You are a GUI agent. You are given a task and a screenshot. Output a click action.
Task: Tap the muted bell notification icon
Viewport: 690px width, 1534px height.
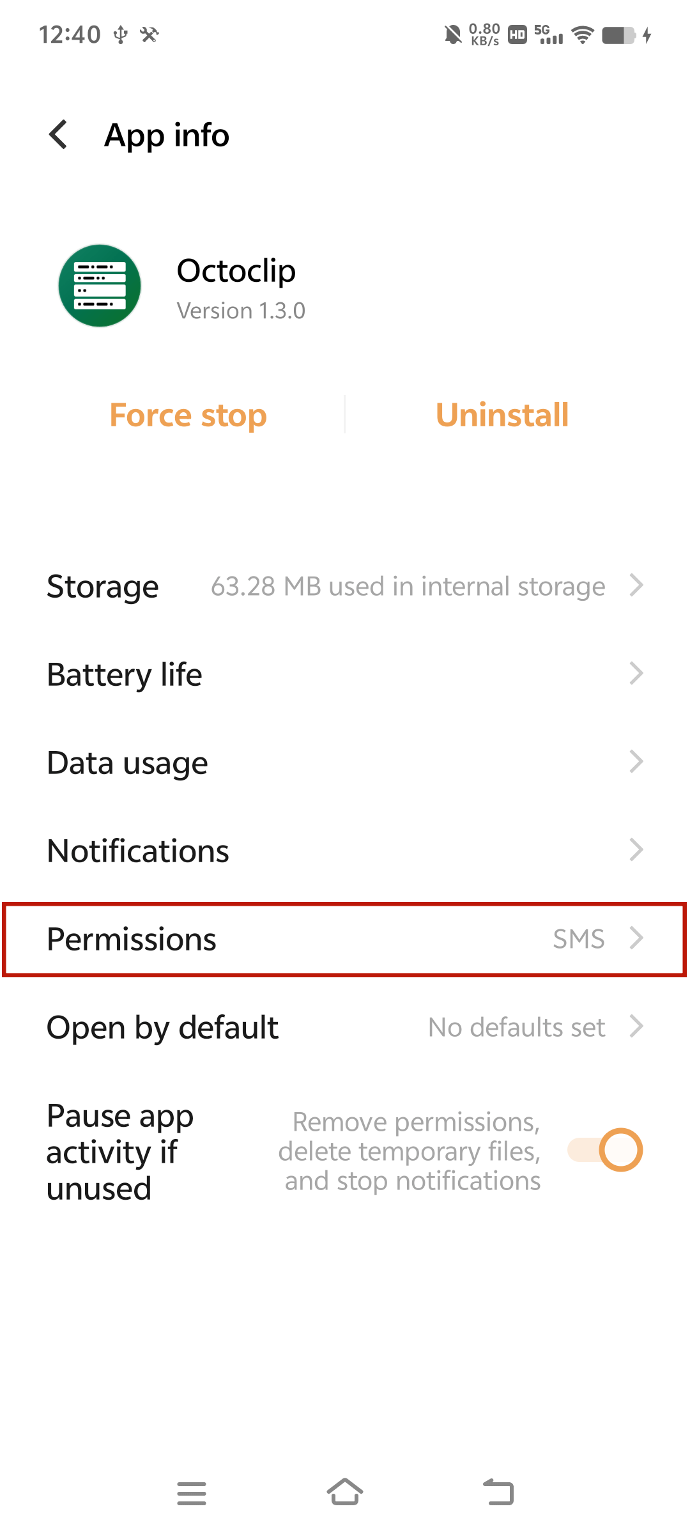pyautogui.click(x=453, y=35)
